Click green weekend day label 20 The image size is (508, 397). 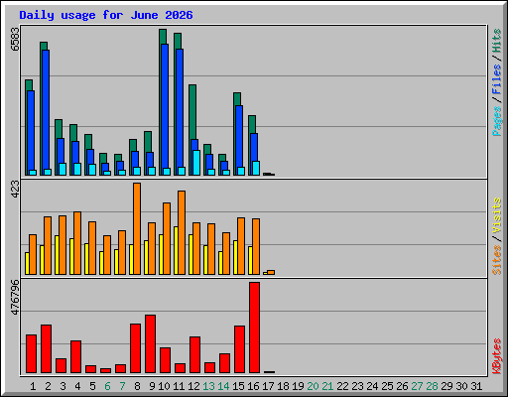tap(313, 386)
